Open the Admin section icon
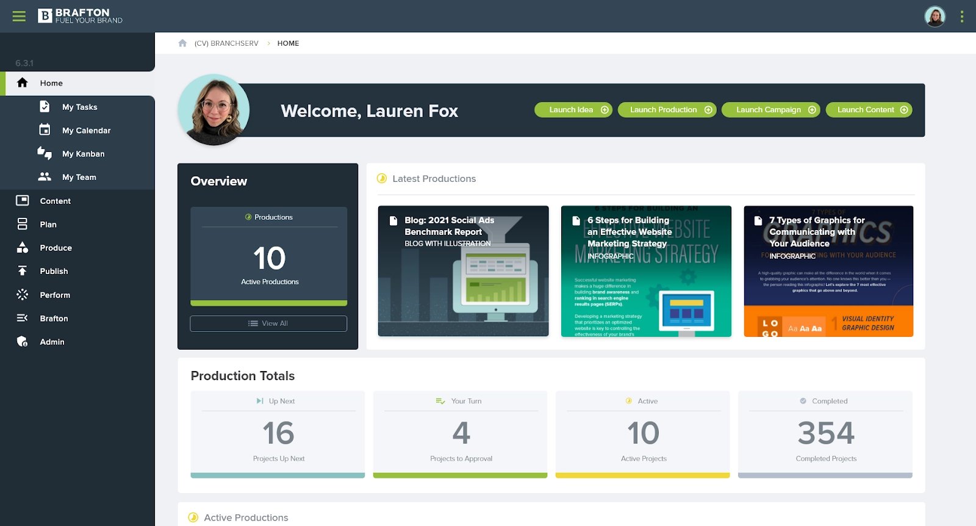This screenshot has height=526, width=976. click(23, 342)
